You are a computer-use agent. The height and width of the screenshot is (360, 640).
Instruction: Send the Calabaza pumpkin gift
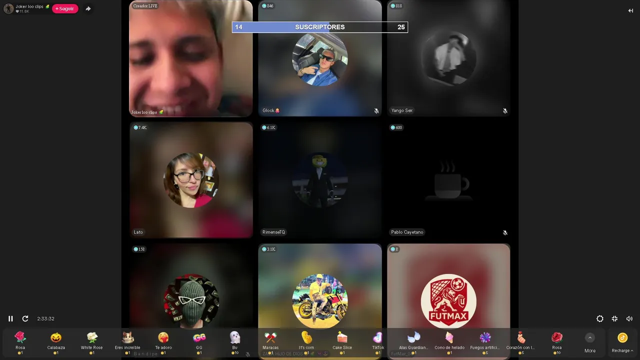[56, 343]
